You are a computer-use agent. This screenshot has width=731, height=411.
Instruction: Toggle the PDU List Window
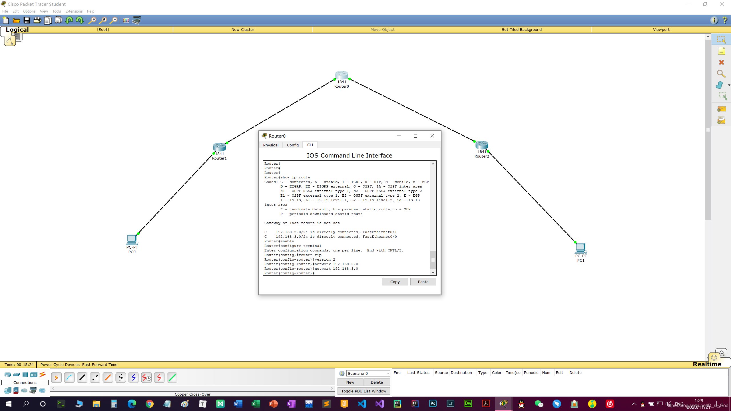tap(364, 391)
